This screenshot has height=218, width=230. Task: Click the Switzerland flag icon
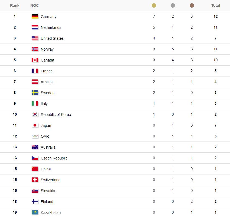click(35, 180)
